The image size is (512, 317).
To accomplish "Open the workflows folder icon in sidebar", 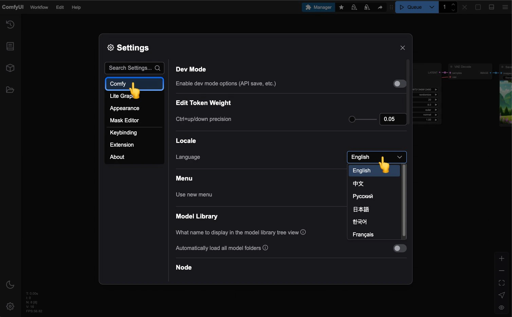I will (x=10, y=89).
